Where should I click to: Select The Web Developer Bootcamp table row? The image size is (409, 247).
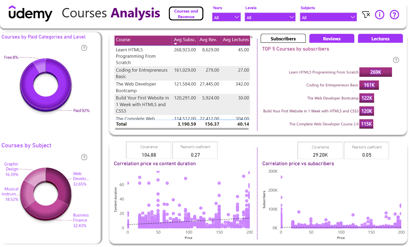point(182,87)
